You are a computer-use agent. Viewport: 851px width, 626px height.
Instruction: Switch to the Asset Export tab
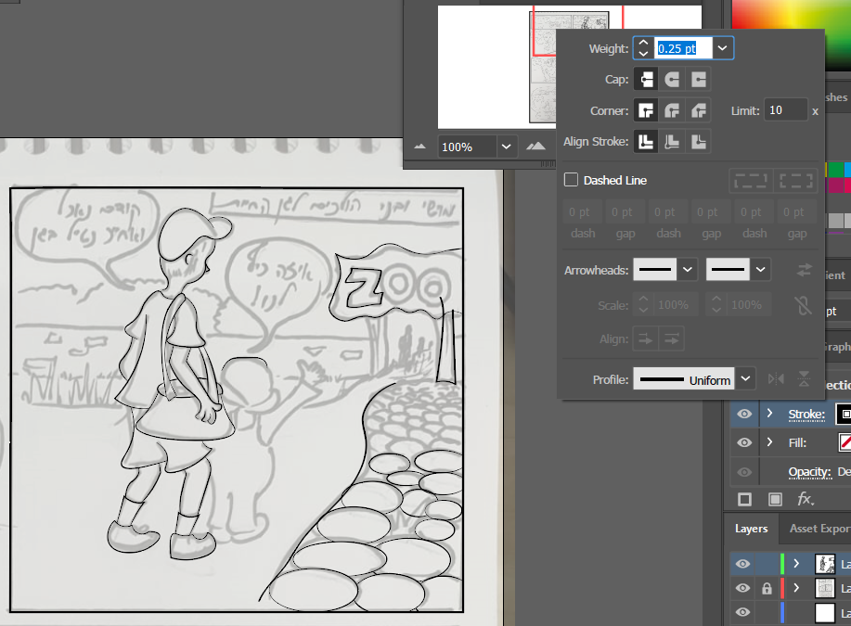pyautogui.click(x=819, y=529)
